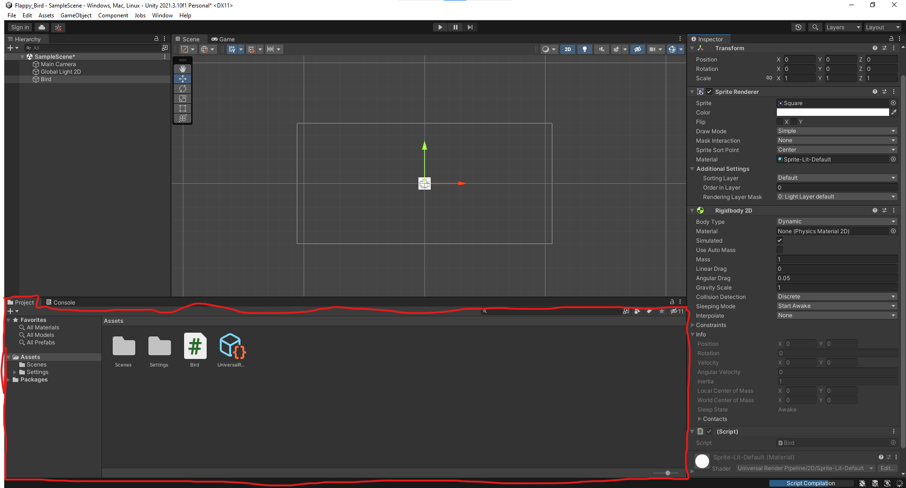
Task: Click the Step frame button
Action: tap(470, 27)
